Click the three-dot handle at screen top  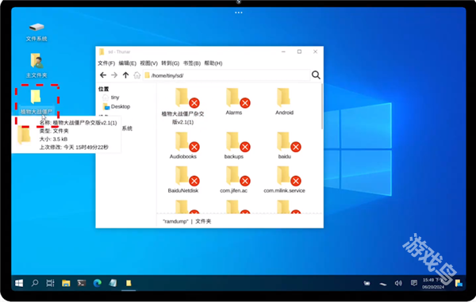239,13
